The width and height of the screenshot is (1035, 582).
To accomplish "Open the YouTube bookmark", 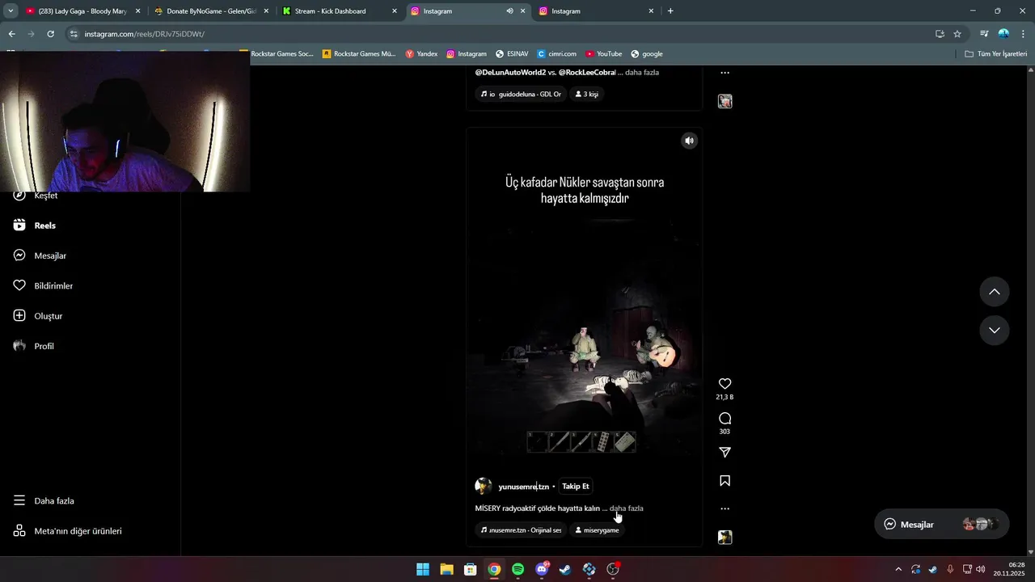I will [604, 54].
